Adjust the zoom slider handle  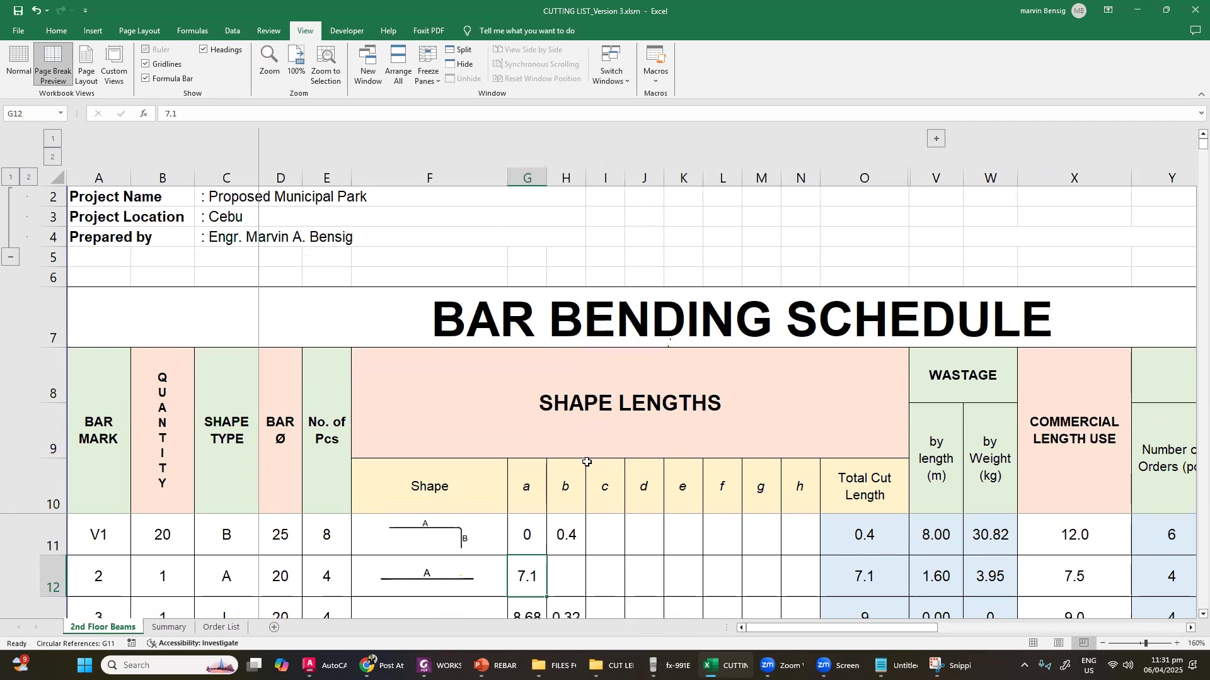[x=1146, y=643]
